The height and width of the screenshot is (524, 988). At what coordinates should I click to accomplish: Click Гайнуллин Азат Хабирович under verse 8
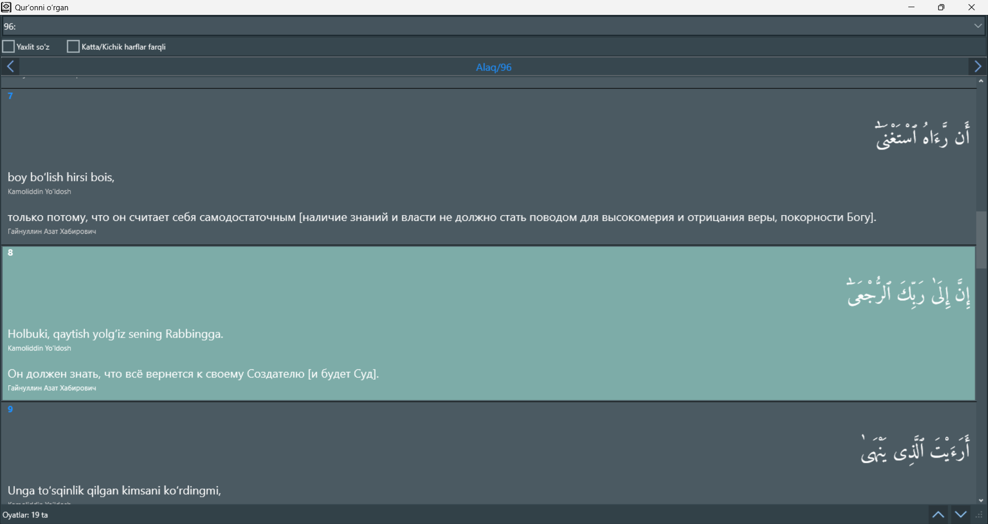(52, 388)
